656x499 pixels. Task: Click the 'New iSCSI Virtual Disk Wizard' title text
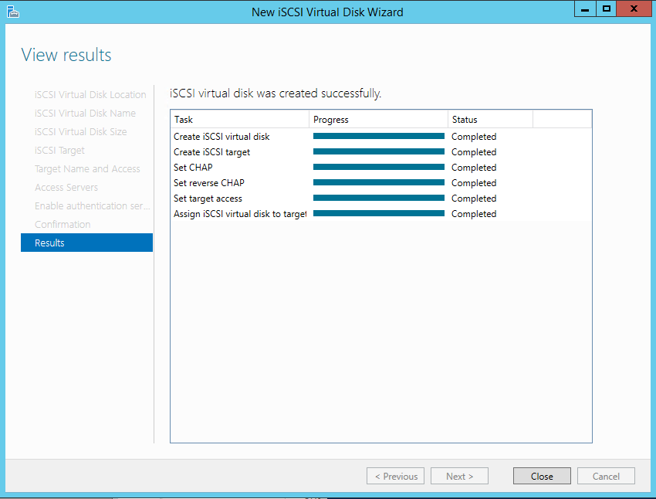[327, 12]
